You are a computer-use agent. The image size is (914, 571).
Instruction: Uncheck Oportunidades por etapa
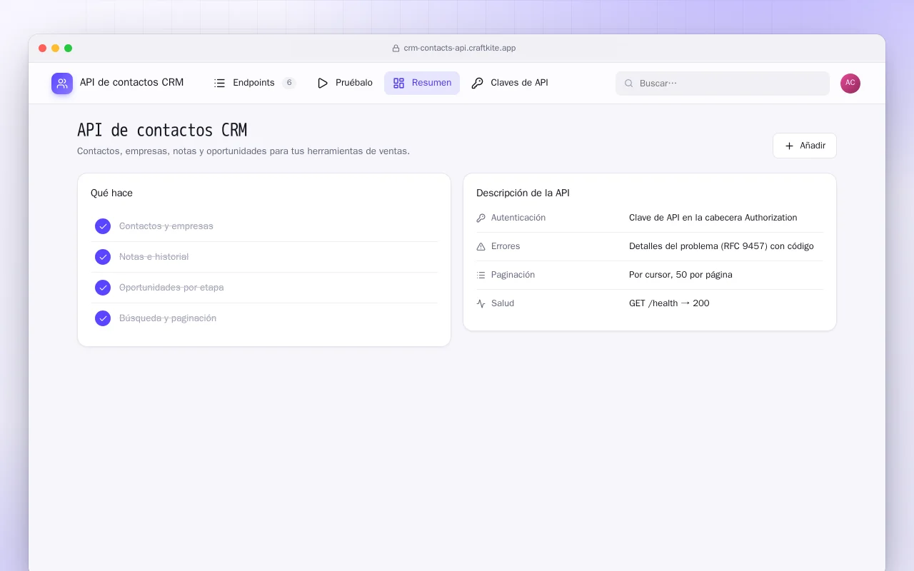click(x=103, y=288)
